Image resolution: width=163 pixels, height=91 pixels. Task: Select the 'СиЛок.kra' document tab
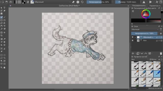69,6
